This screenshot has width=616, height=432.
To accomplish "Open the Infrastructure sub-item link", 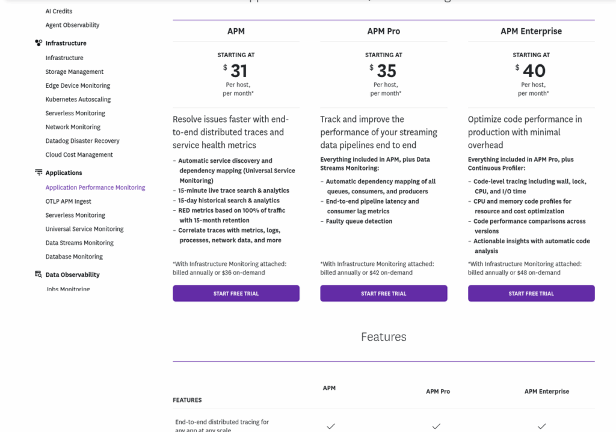I will [x=64, y=58].
